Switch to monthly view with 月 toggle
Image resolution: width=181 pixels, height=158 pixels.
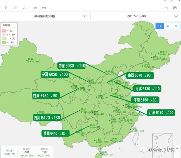click(x=176, y=26)
